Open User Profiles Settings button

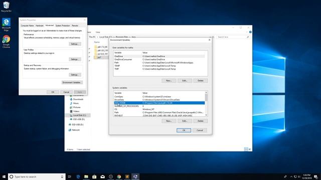[x=75, y=59]
